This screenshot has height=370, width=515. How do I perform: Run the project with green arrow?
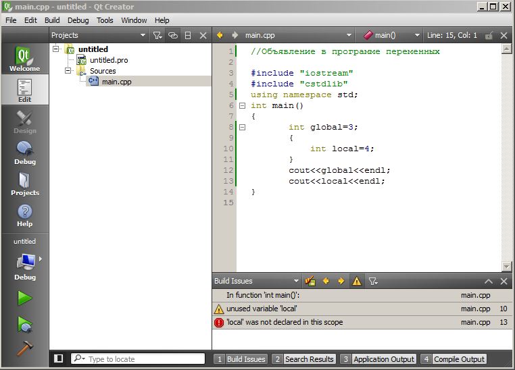[24, 298]
